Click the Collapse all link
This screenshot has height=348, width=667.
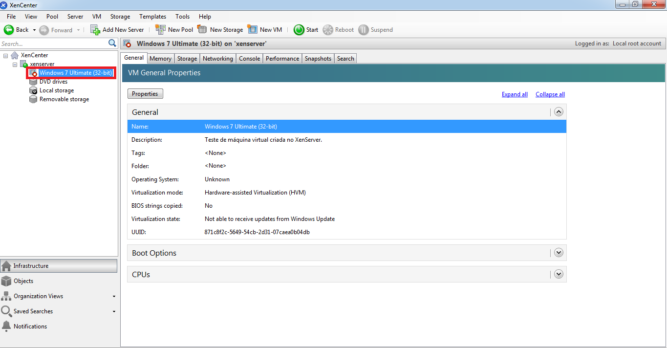[550, 94]
